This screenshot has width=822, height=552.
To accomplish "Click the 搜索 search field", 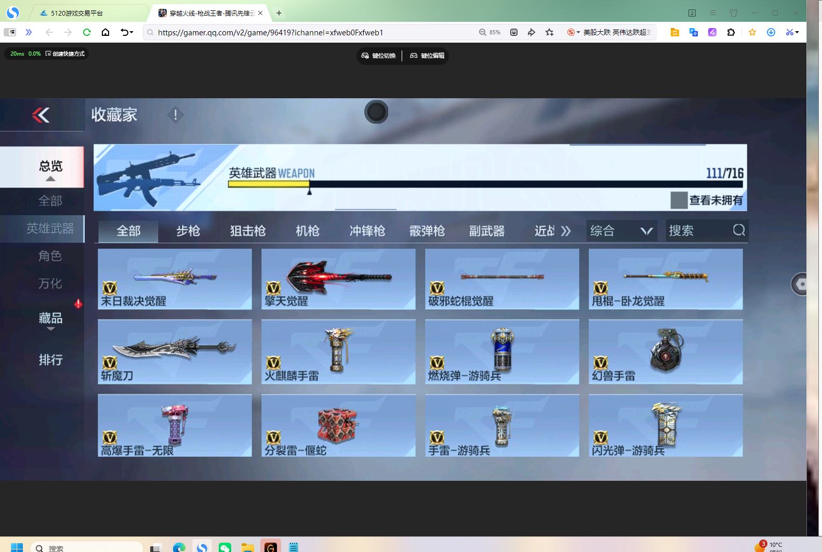I will click(707, 231).
